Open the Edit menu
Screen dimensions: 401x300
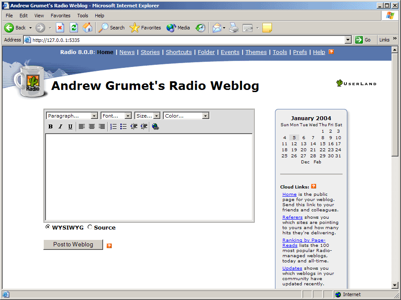coord(23,16)
